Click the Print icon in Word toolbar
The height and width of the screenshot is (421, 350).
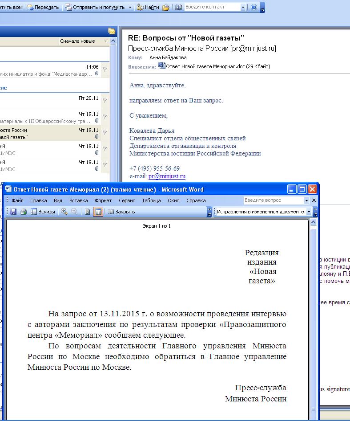point(24,212)
